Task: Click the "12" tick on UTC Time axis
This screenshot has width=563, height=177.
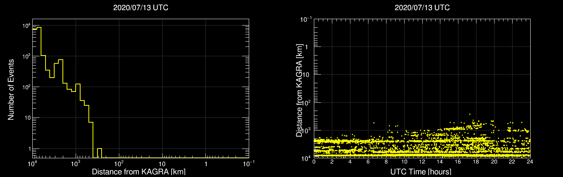Action: pos(422,162)
